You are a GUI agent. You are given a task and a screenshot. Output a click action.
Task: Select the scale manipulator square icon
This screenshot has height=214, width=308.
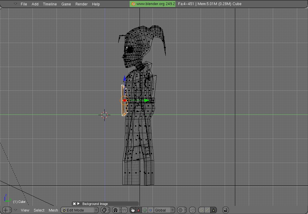click(x=151, y=210)
